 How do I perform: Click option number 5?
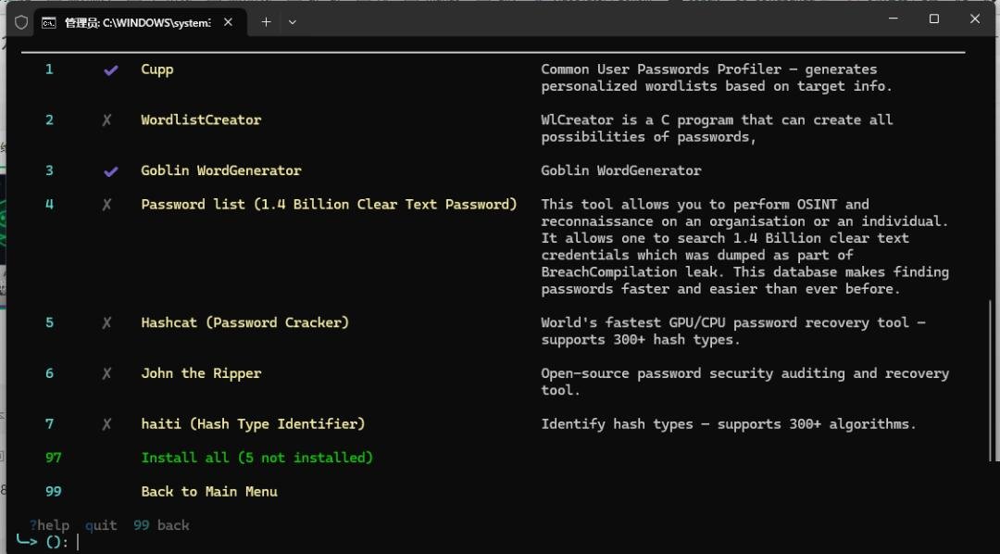49,322
